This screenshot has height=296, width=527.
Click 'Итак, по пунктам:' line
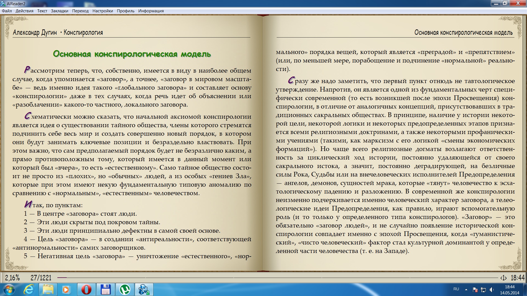(x=53, y=205)
